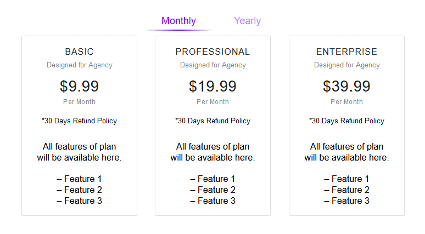Select the BASIC plan heading
This screenshot has height=234, width=425.
pos(79,52)
